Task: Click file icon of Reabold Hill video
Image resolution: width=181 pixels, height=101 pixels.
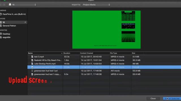Action: point(32,60)
